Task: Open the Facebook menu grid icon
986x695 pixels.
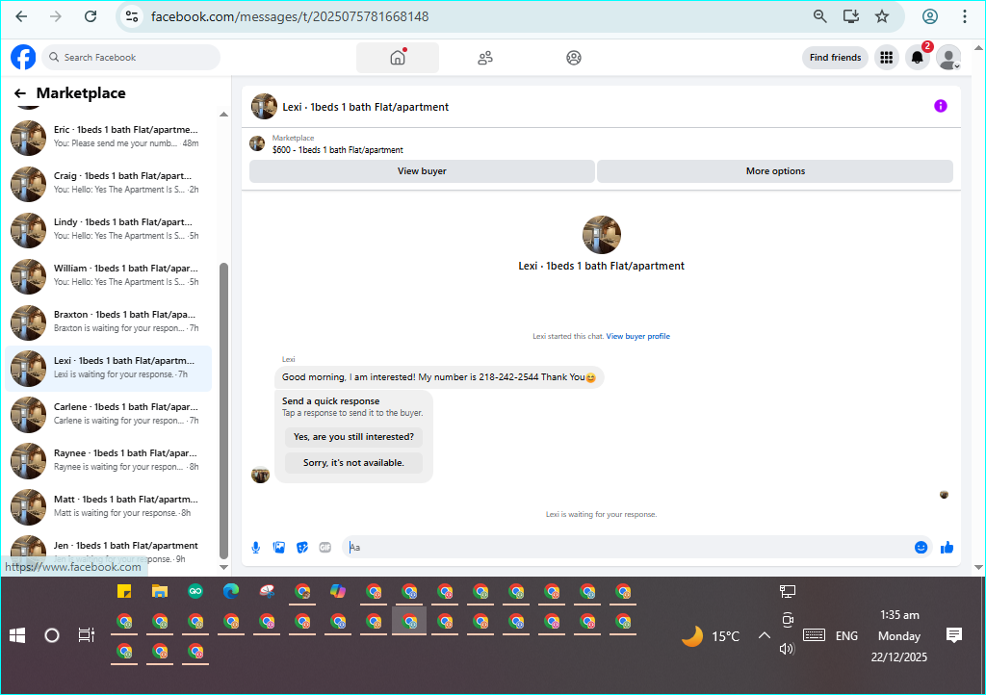Action: (887, 58)
